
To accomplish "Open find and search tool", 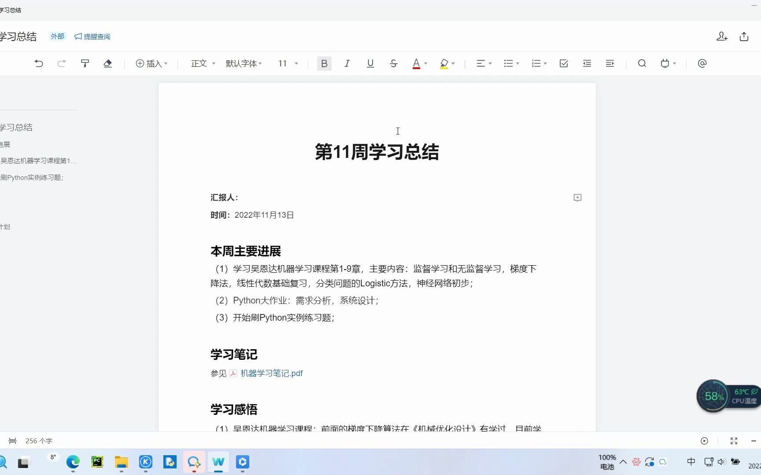I will pos(642,63).
